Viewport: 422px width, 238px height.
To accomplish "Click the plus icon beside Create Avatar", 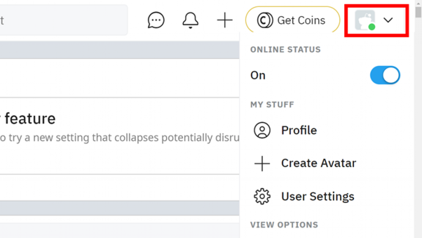I will click(x=262, y=163).
